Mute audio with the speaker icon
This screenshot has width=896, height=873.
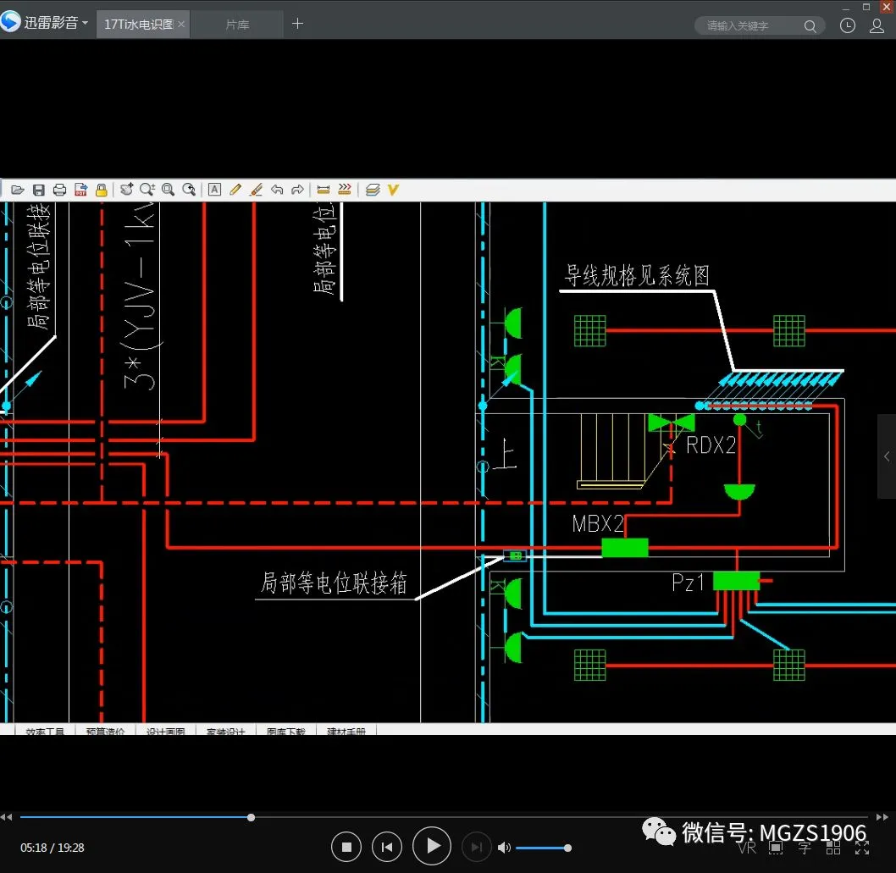[504, 848]
